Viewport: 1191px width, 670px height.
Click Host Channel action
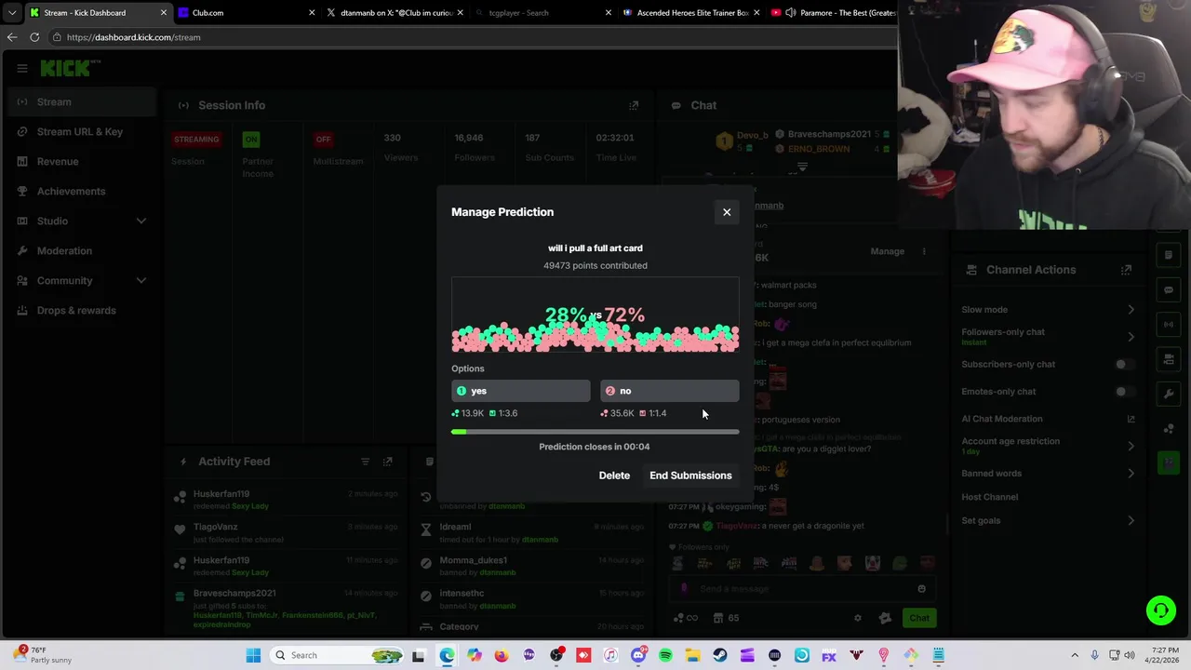989,497
